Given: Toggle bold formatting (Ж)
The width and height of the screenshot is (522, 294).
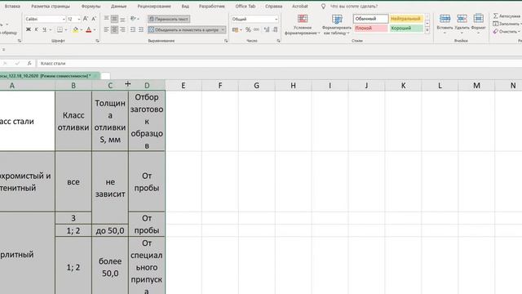Looking at the screenshot, I should pyautogui.click(x=29, y=29).
